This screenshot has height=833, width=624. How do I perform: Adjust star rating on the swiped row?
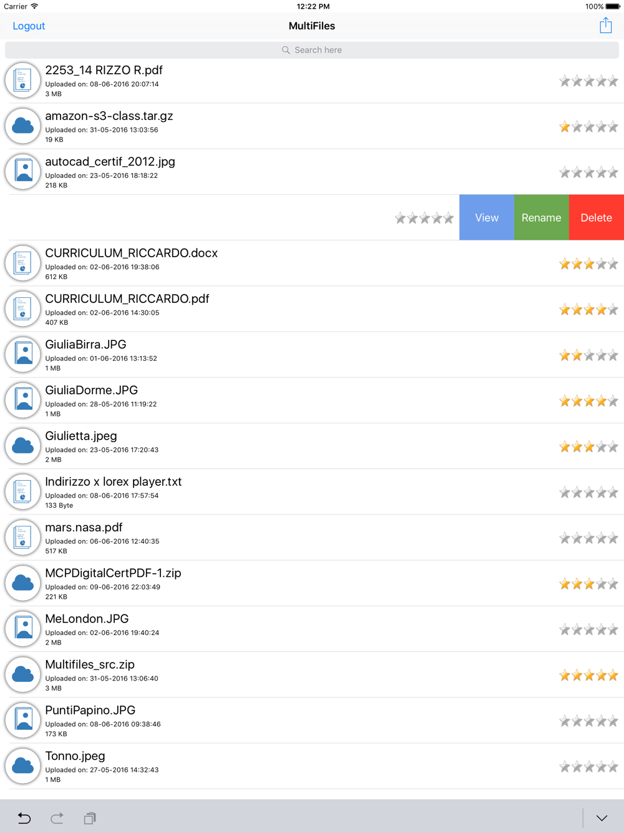click(424, 218)
